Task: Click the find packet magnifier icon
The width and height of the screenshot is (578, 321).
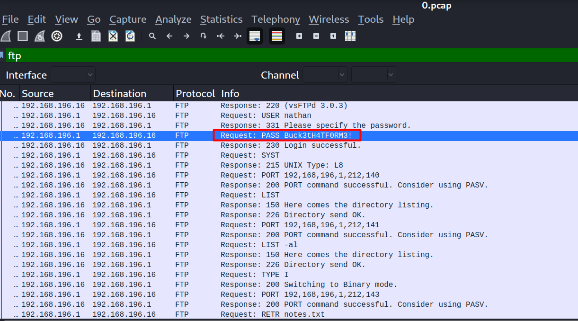Action: [x=152, y=36]
